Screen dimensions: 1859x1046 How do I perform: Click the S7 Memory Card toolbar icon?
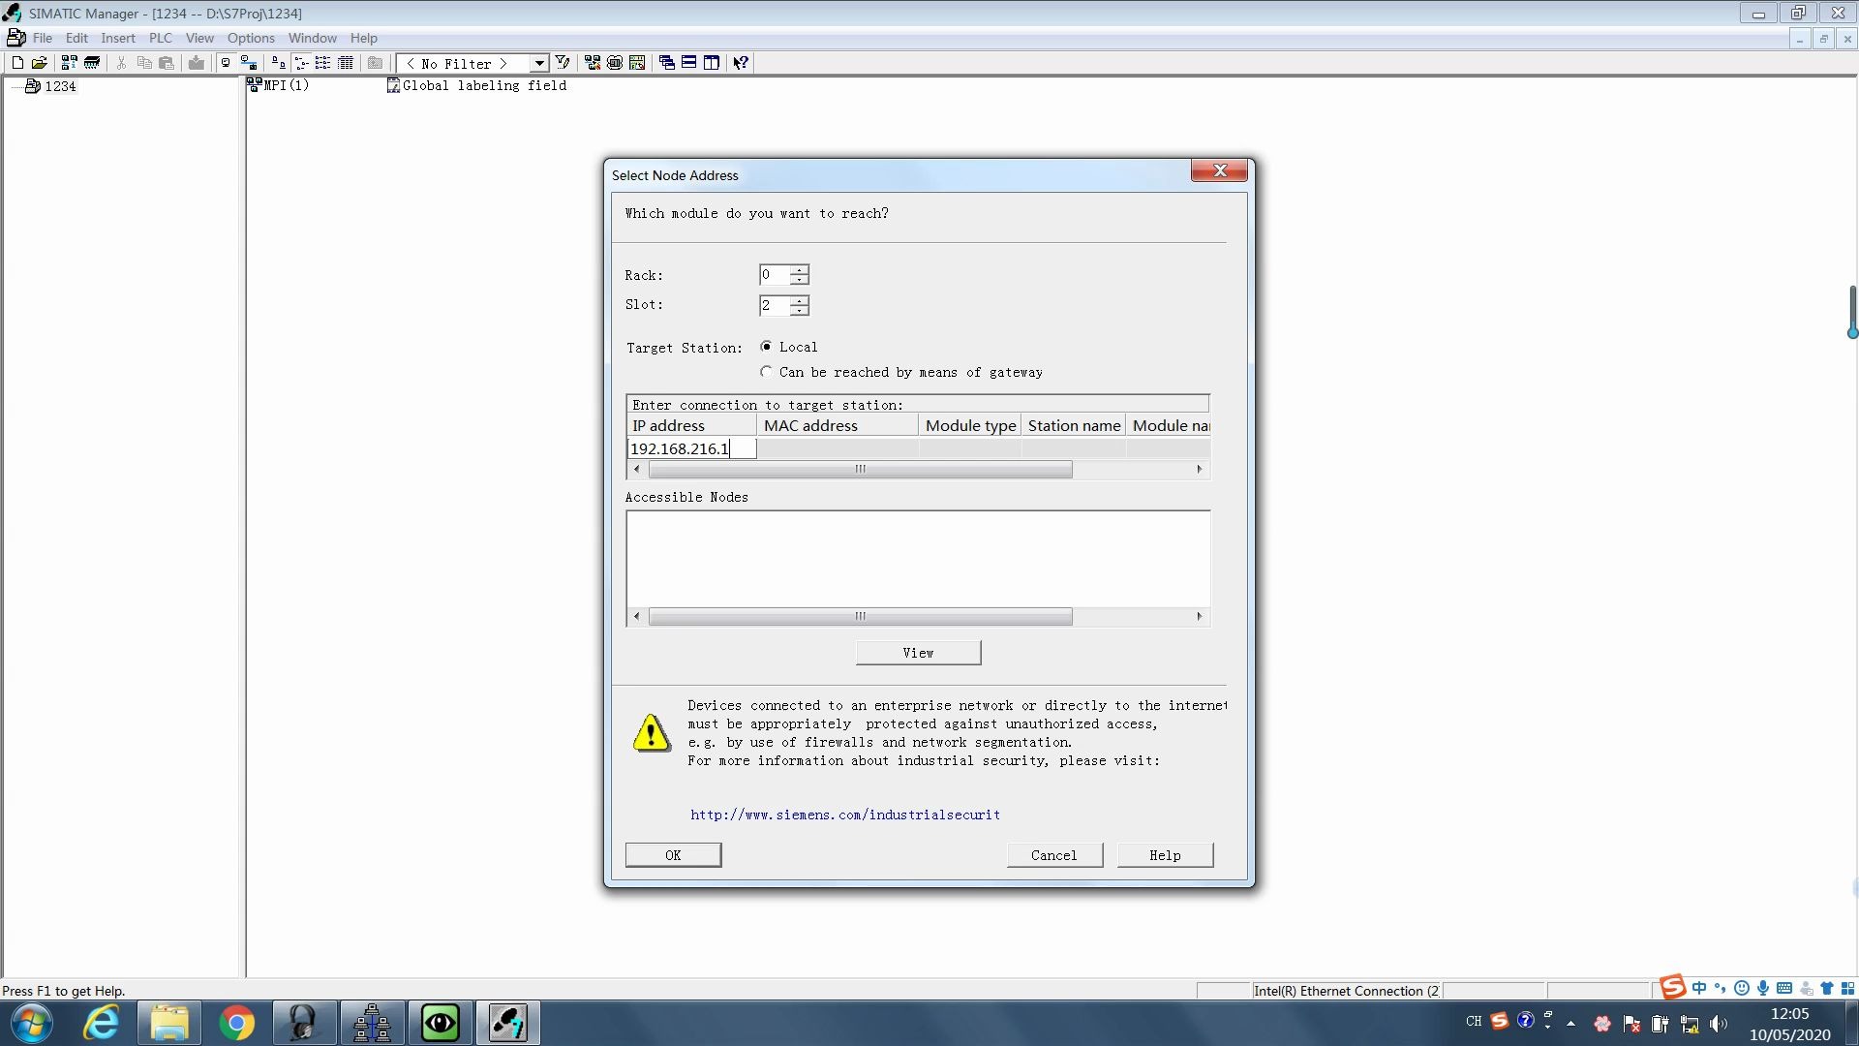tap(92, 63)
